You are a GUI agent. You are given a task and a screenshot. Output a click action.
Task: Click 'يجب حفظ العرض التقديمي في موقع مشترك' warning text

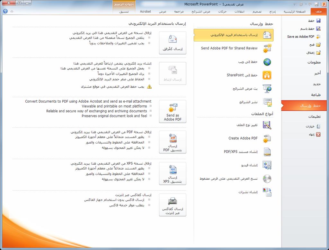click(112, 87)
